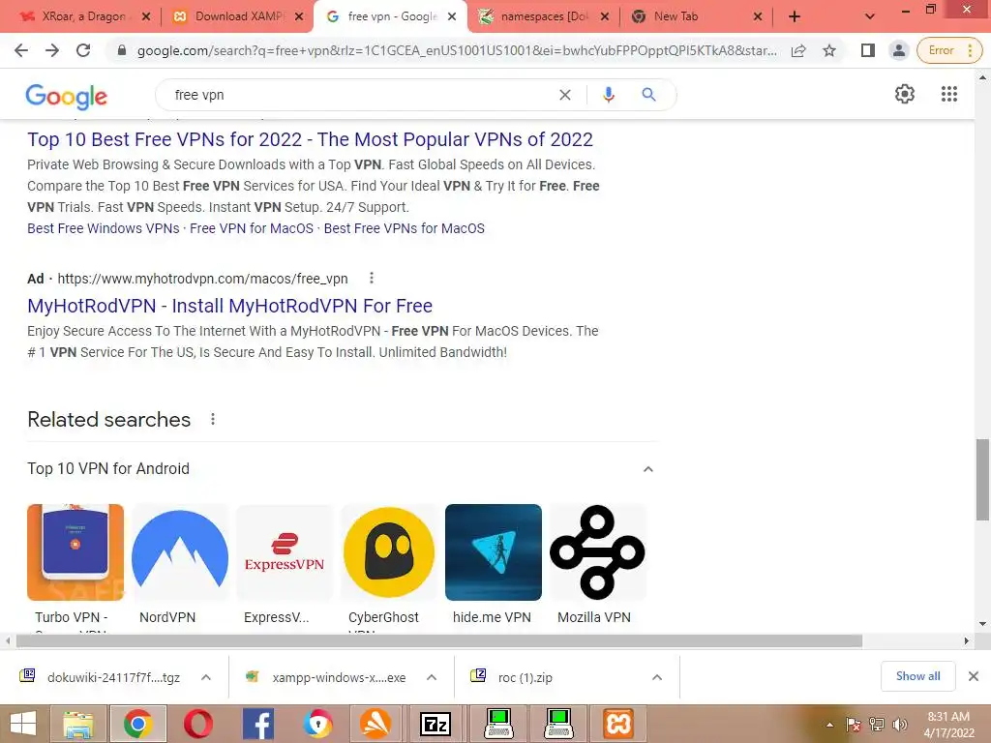This screenshot has height=743, width=991.
Task: Select the Turbo VPN thumbnail
Action: pos(75,551)
